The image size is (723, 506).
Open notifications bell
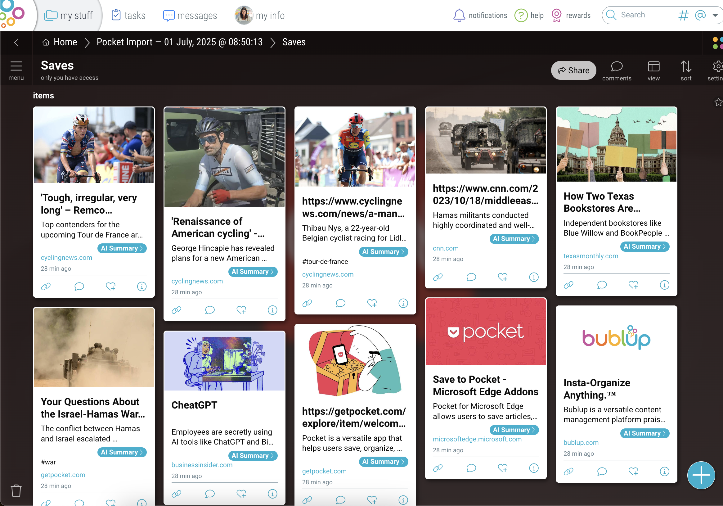(x=459, y=15)
